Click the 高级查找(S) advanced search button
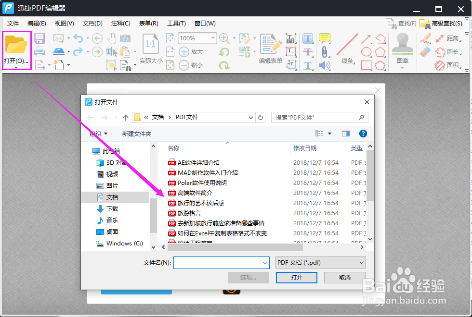The height and width of the screenshot is (317, 472). point(441,24)
